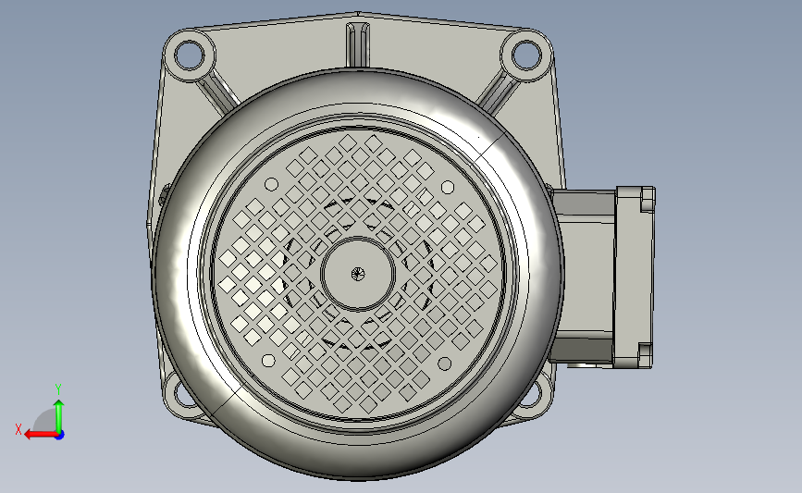Select the terminal box on the motor side

click(602, 277)
